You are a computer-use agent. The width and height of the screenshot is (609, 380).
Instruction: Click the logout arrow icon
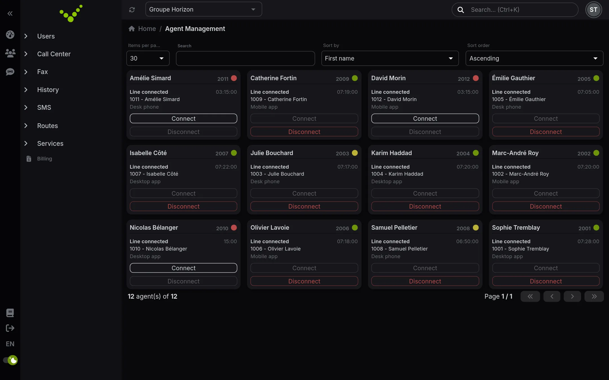[10, 328]
